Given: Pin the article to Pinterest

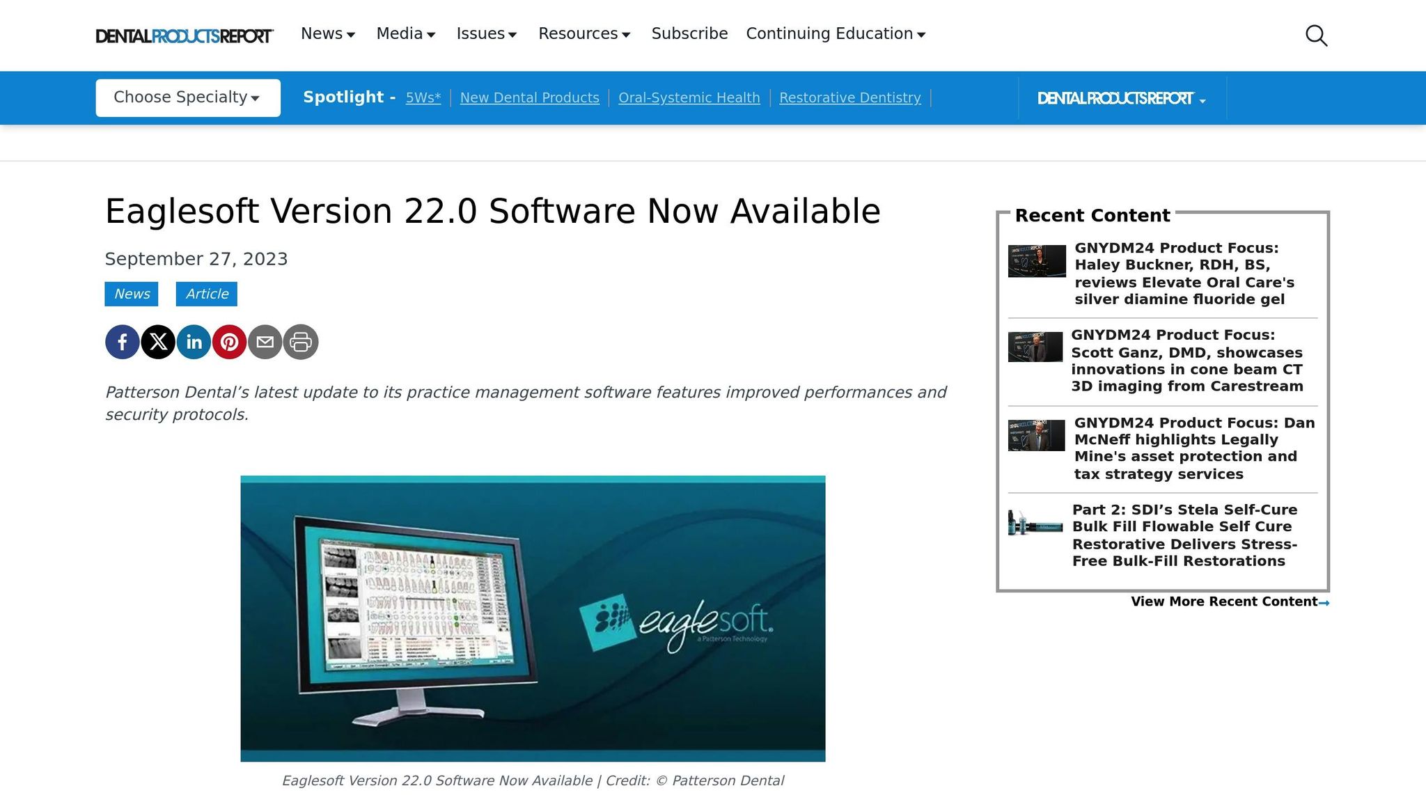Looking at the screenshot, I should click(x=230, y=341).
